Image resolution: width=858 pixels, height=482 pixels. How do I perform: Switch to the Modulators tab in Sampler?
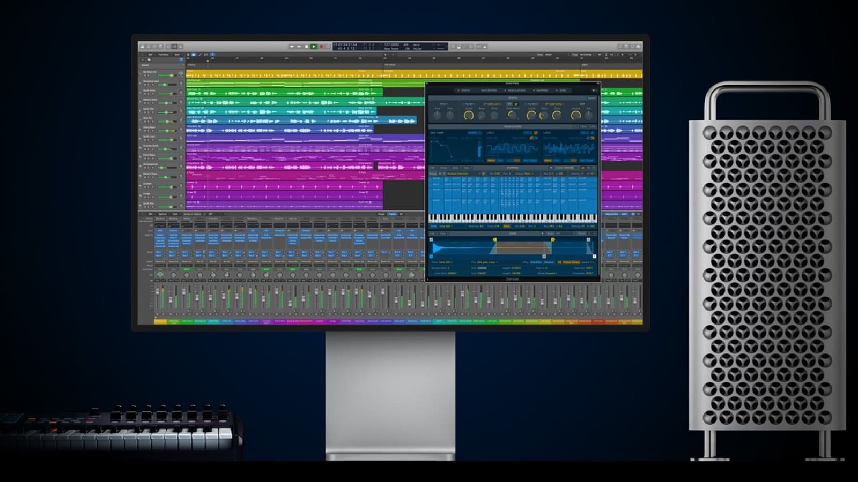516,91
